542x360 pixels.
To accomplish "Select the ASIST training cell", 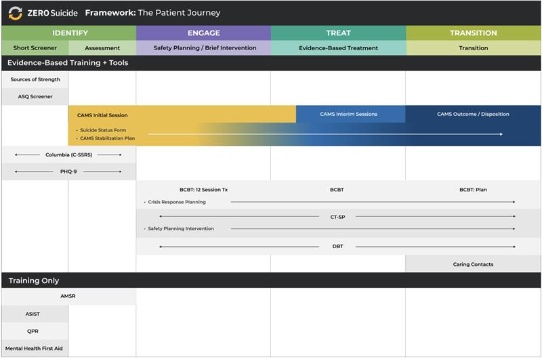I will [x=35, y=314].
